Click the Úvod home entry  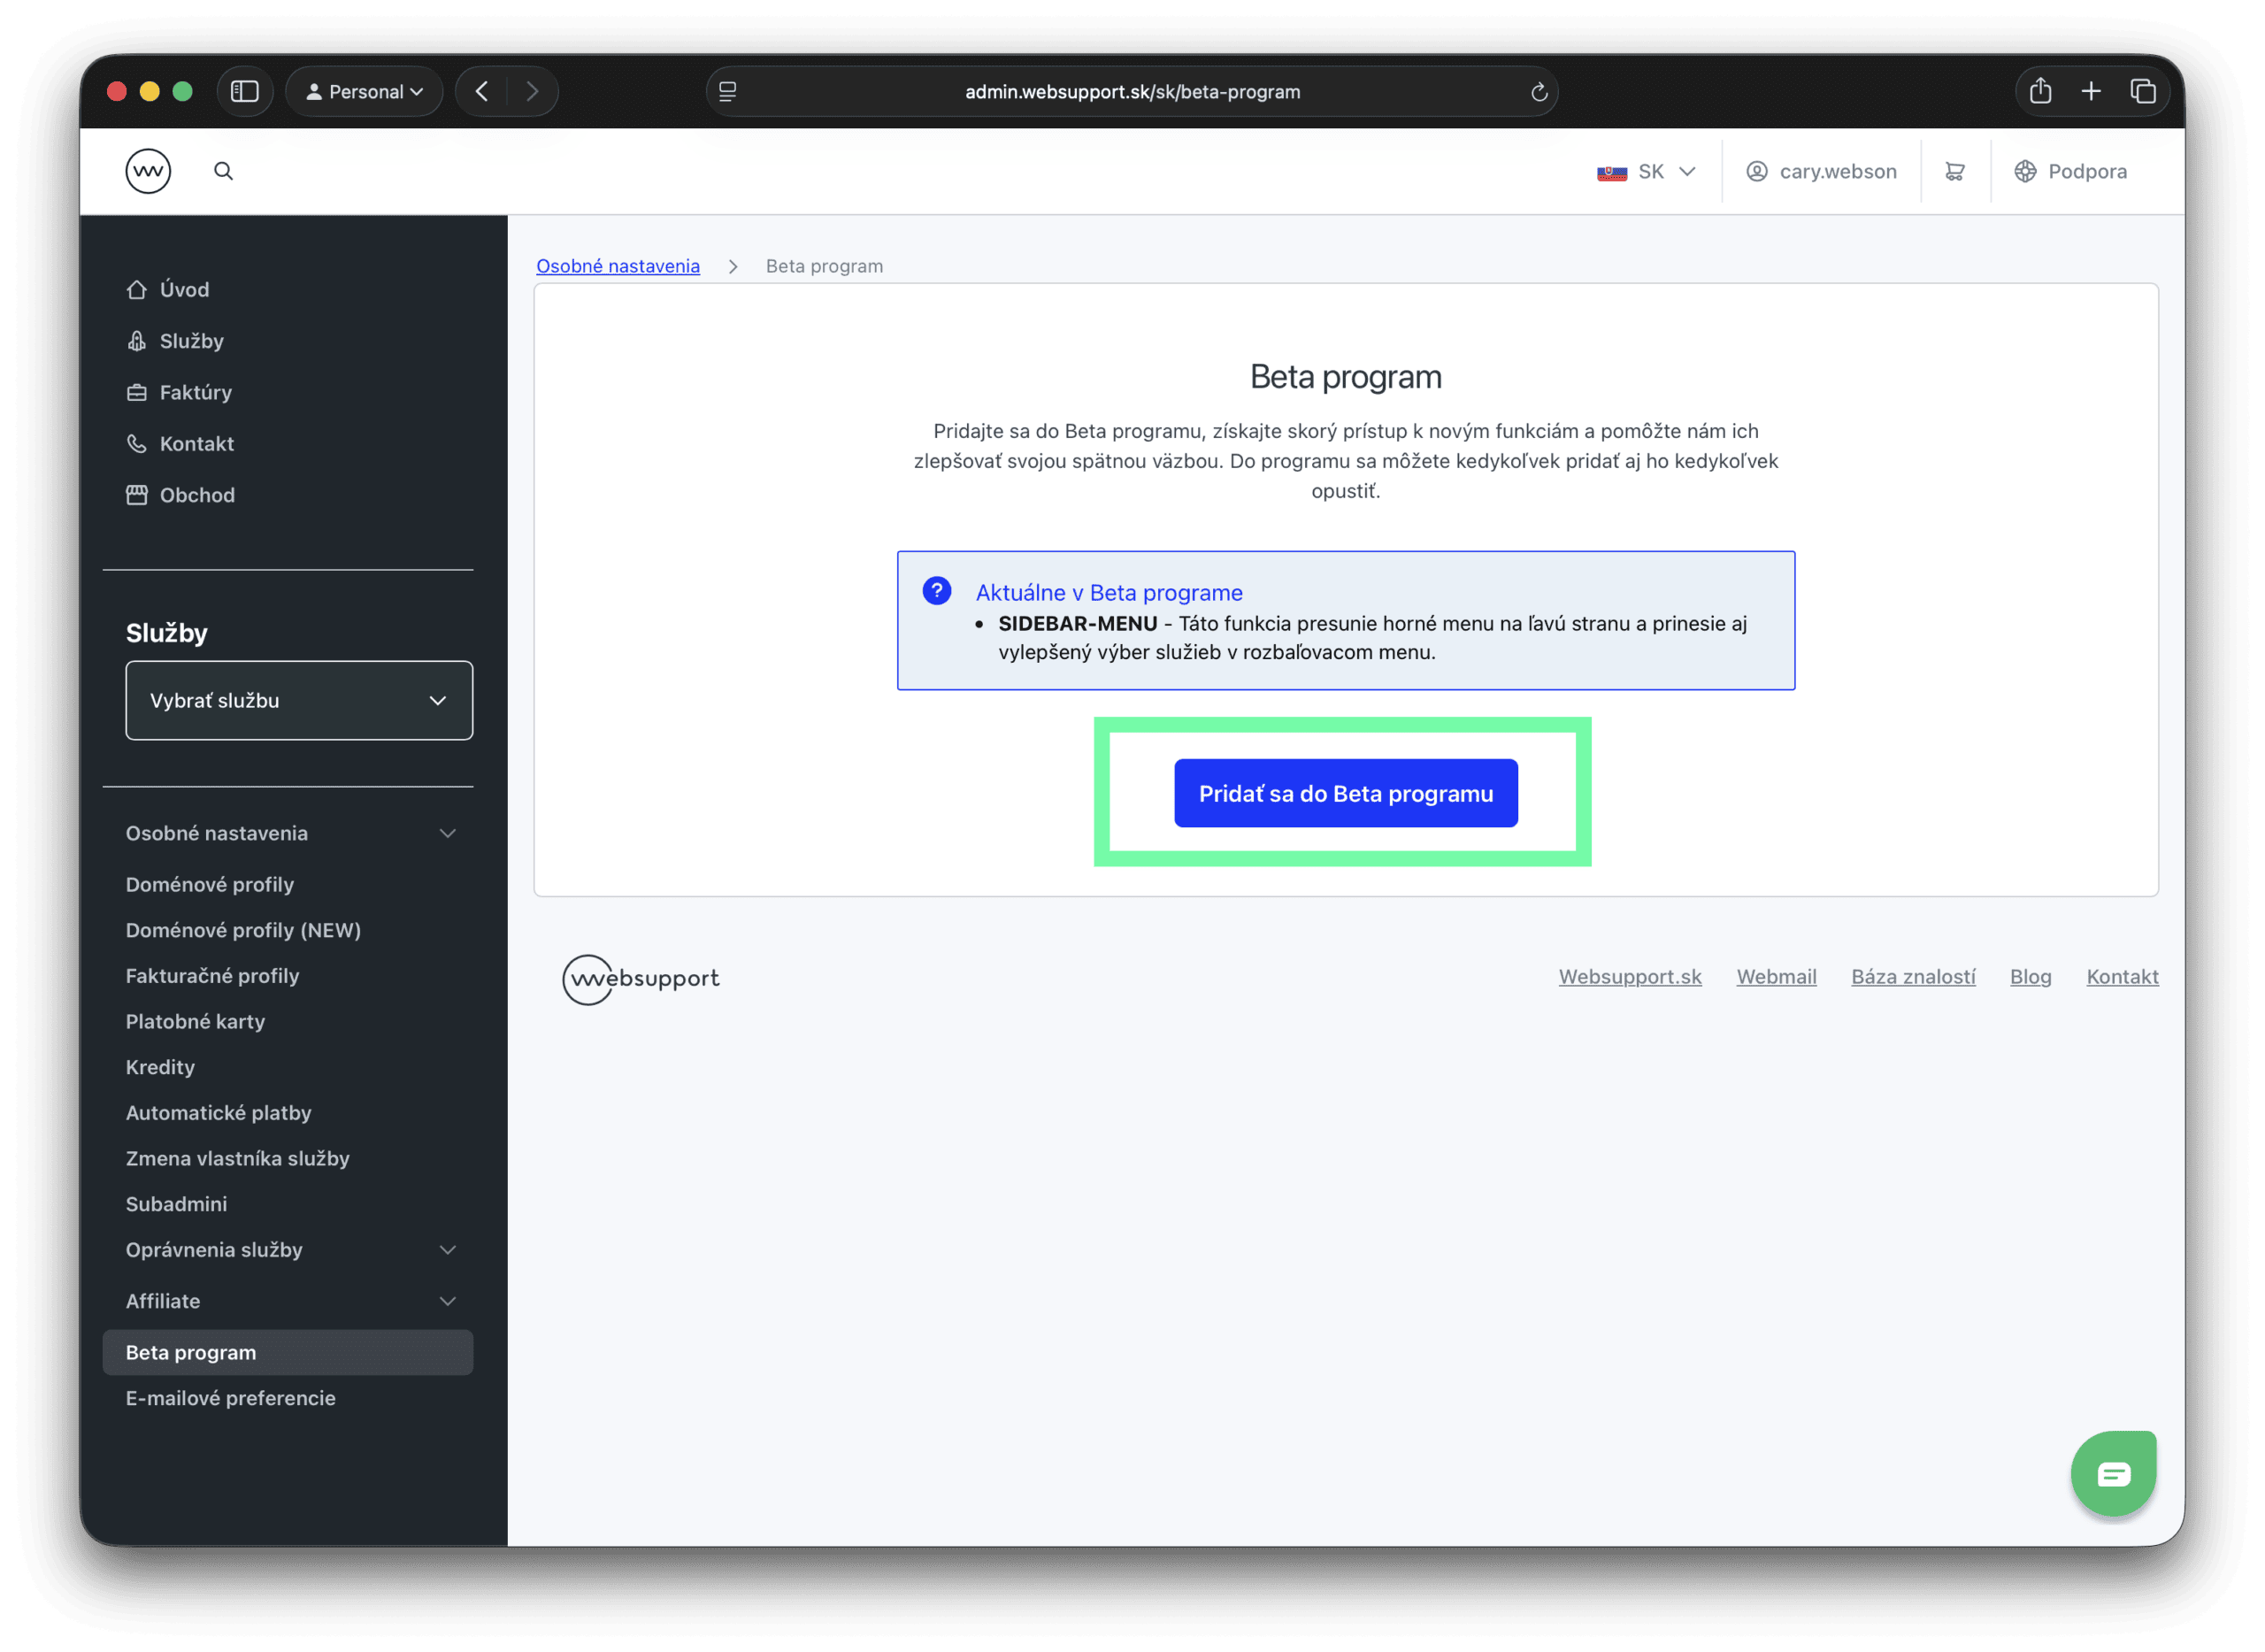[184, 289]
